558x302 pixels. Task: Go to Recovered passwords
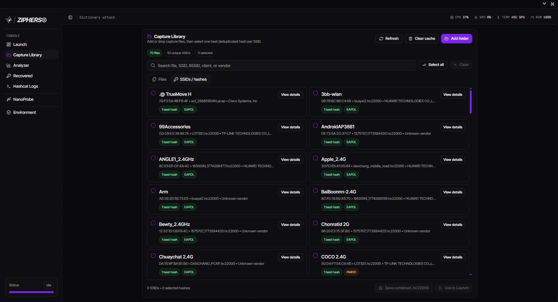click(x=31, y=76)
